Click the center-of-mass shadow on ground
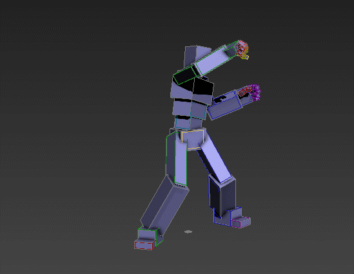354x274 pixels. point(188,232)
